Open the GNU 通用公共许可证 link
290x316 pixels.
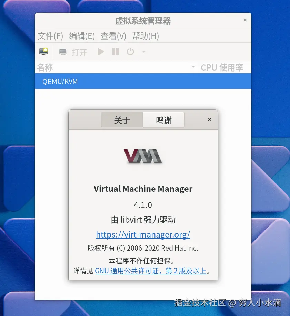click(x=151, y=271)
